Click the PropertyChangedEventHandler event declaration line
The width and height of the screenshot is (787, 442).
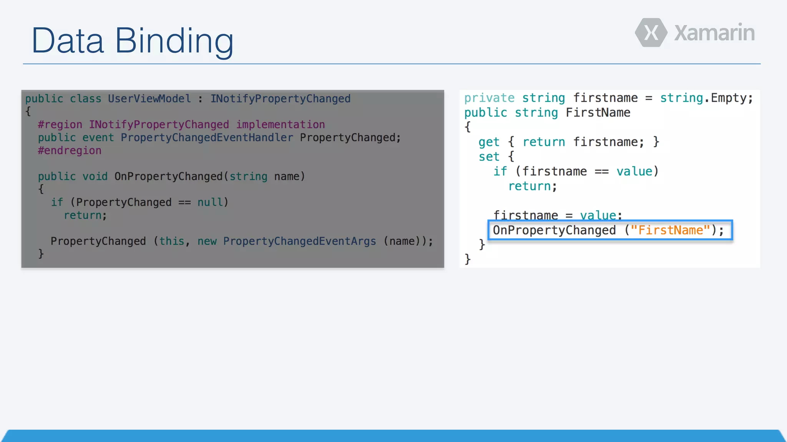pos(219,137)
